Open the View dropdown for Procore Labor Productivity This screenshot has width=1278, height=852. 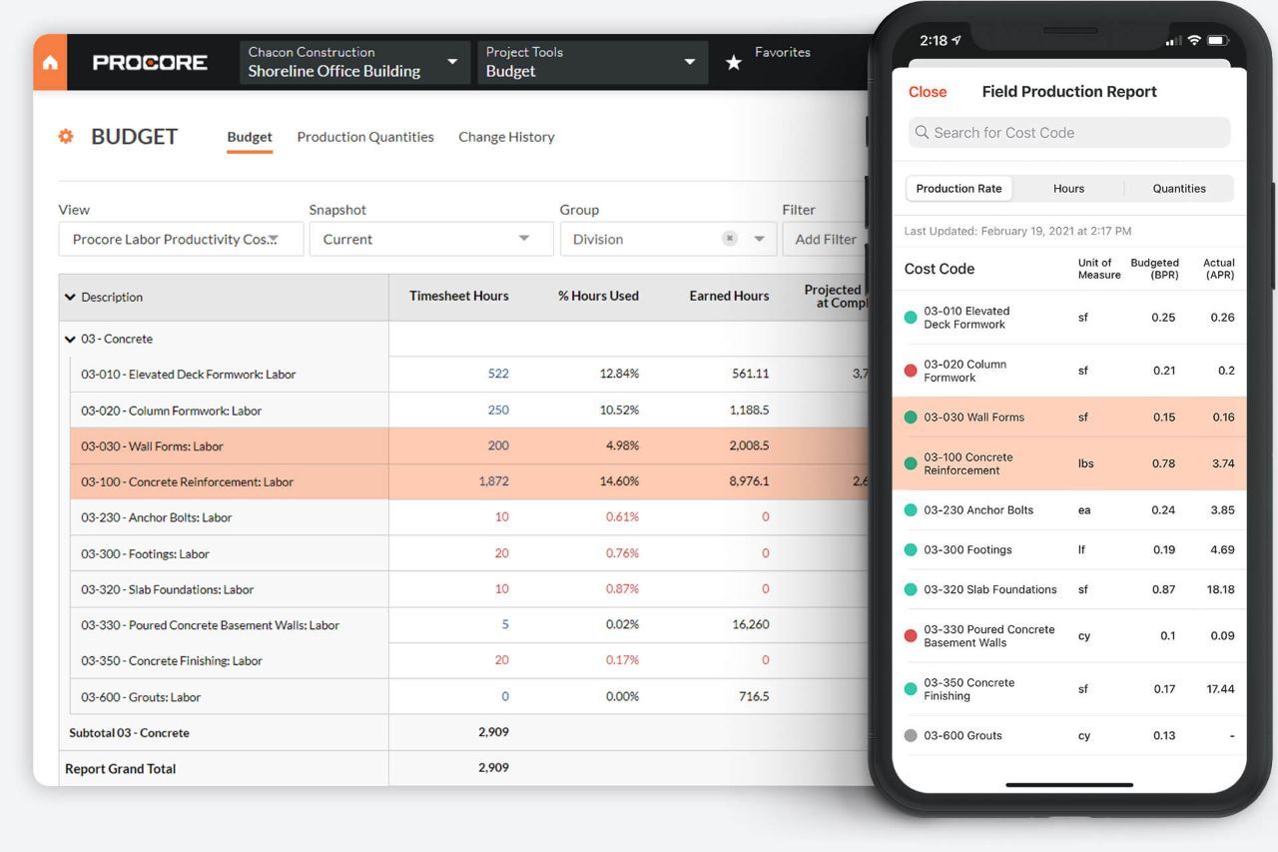click(x=181, y=239)
